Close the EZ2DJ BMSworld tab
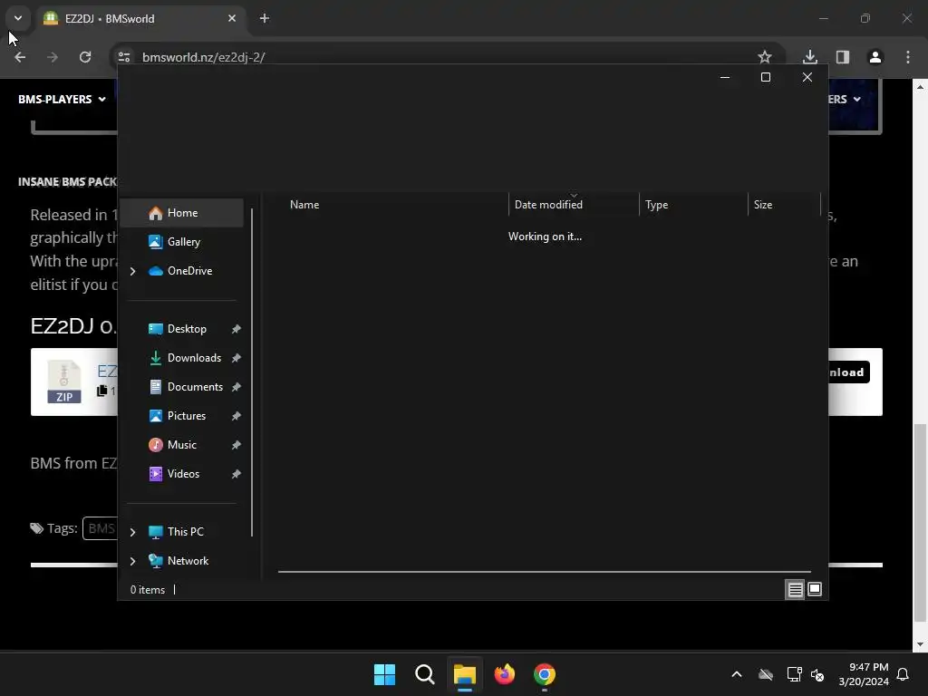The width and height of the screenshot is (928, 696). point(232,19)
